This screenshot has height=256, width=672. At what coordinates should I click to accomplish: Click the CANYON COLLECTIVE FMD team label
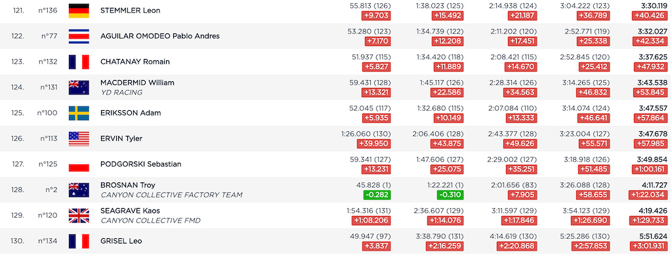[x=150, y=221]
